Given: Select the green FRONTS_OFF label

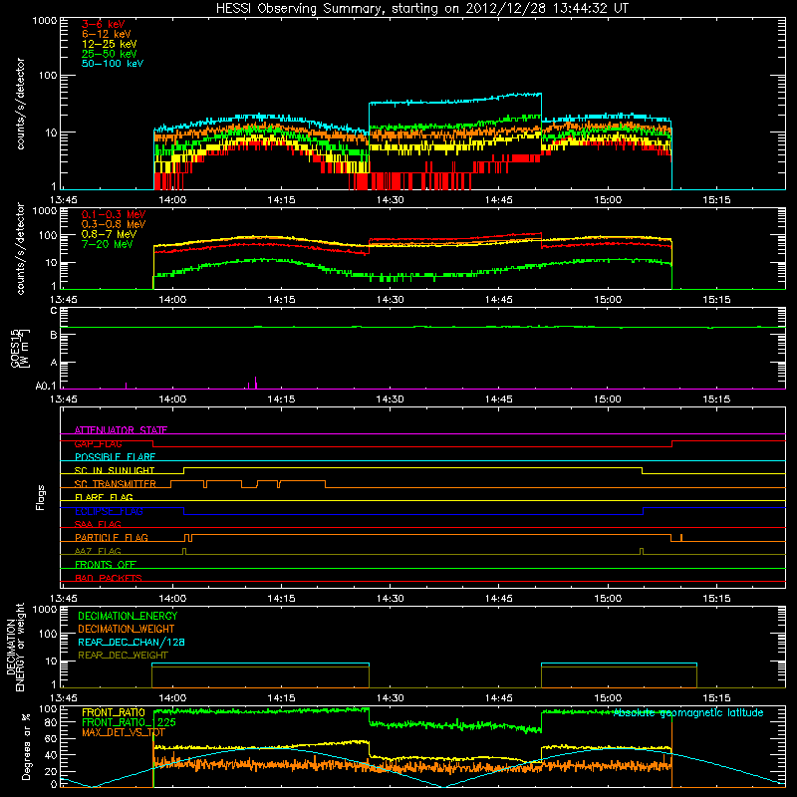Looking at the screenshot, I should click(106, 565).
